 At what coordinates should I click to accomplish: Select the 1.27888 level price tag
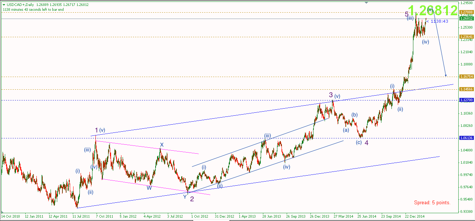466,12
